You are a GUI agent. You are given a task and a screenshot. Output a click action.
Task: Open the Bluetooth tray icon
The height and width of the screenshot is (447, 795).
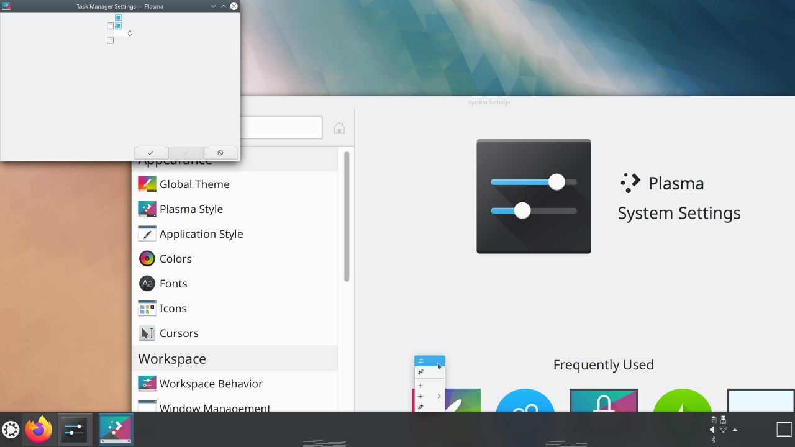713,440
